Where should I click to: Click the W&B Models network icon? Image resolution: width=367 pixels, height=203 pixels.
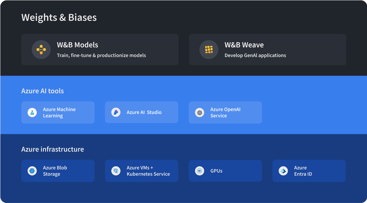click(x=41, y=50)
